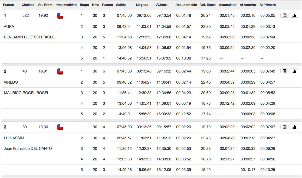Show bar chart for VINEDO entry
This screenshot has width=302, height=178.
294,71
